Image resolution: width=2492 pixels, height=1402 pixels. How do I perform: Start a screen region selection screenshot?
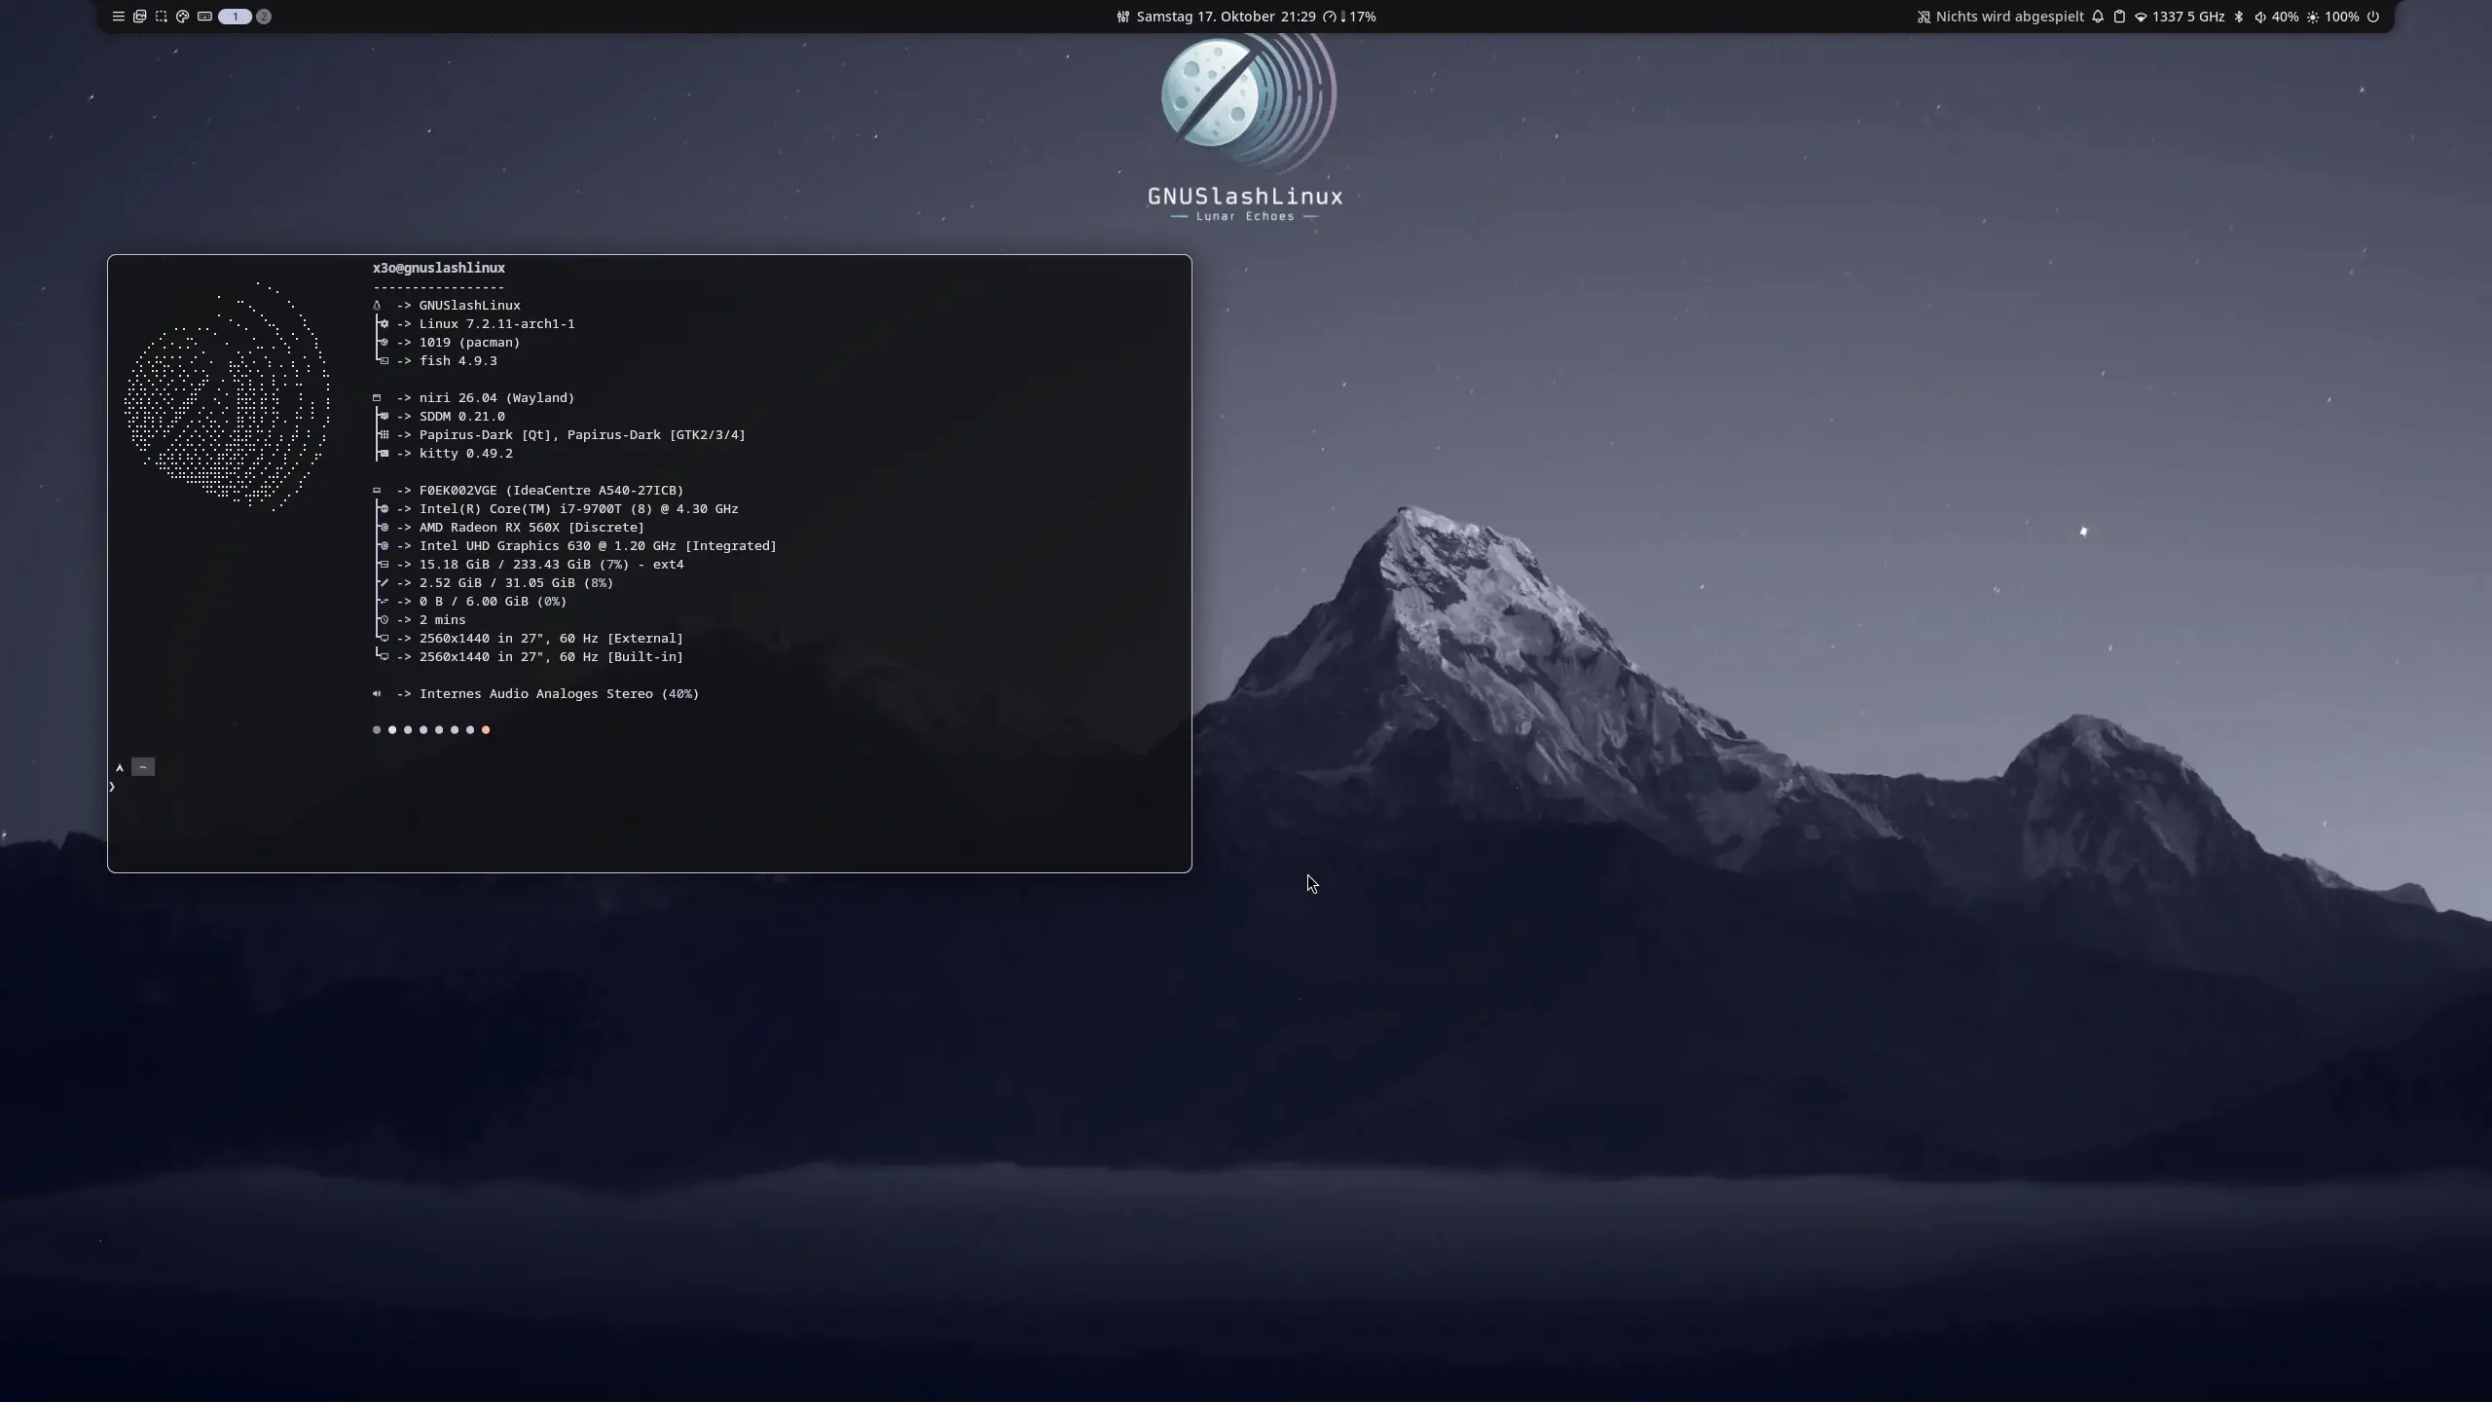point(162,17)
